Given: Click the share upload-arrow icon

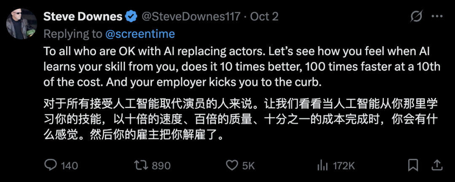Looking at the screenshot, I should coord(437,164).
